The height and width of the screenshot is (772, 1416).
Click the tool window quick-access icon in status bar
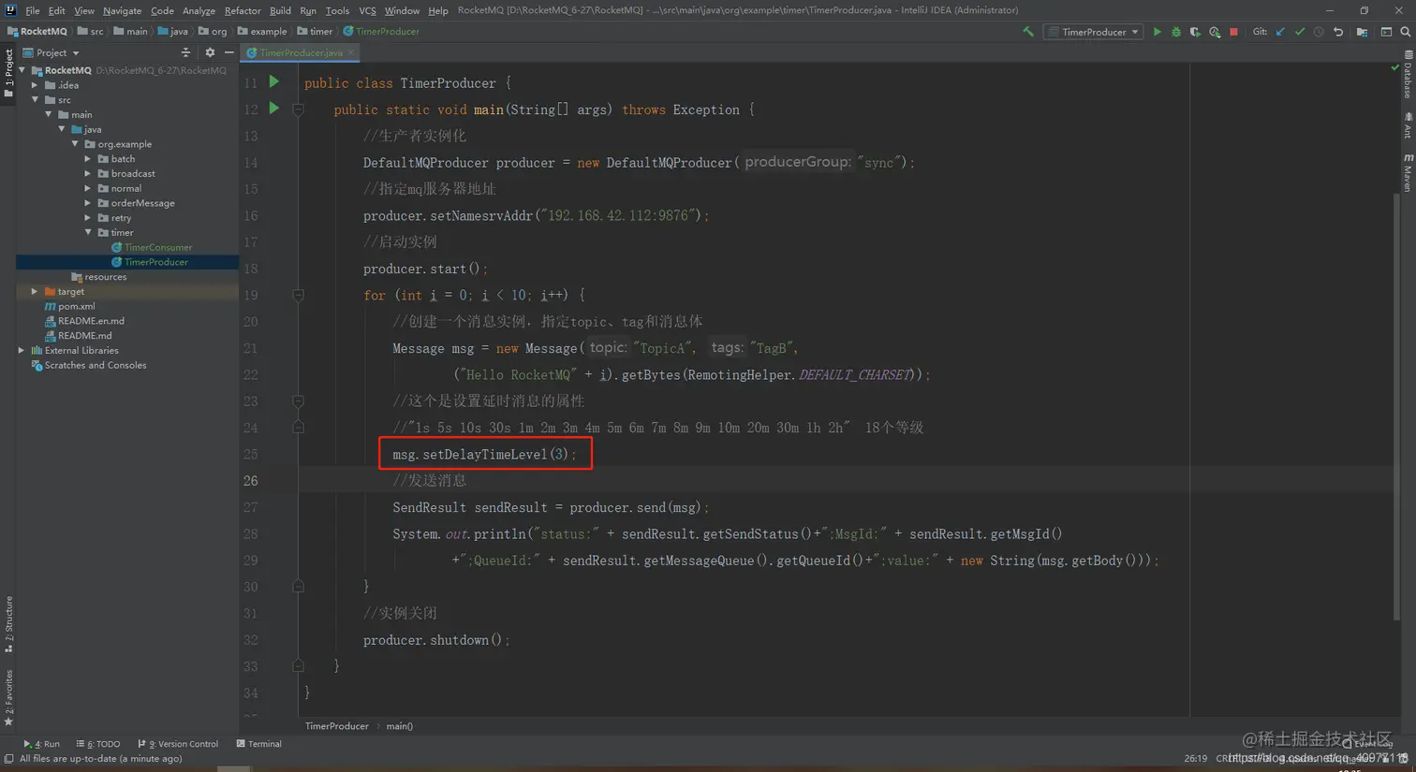(8, 759)
